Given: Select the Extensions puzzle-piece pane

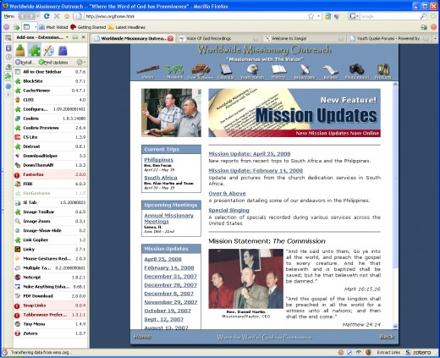Looking at the screenshot, I should coord(35,51).
